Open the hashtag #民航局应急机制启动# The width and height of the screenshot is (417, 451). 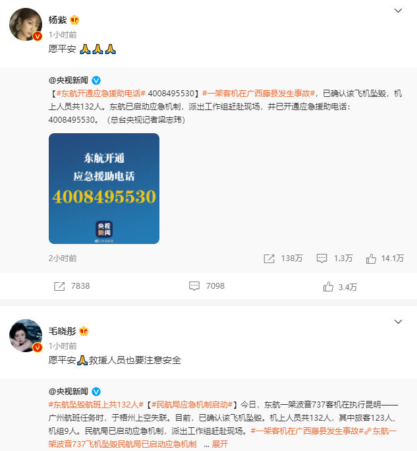pos(192,405)
